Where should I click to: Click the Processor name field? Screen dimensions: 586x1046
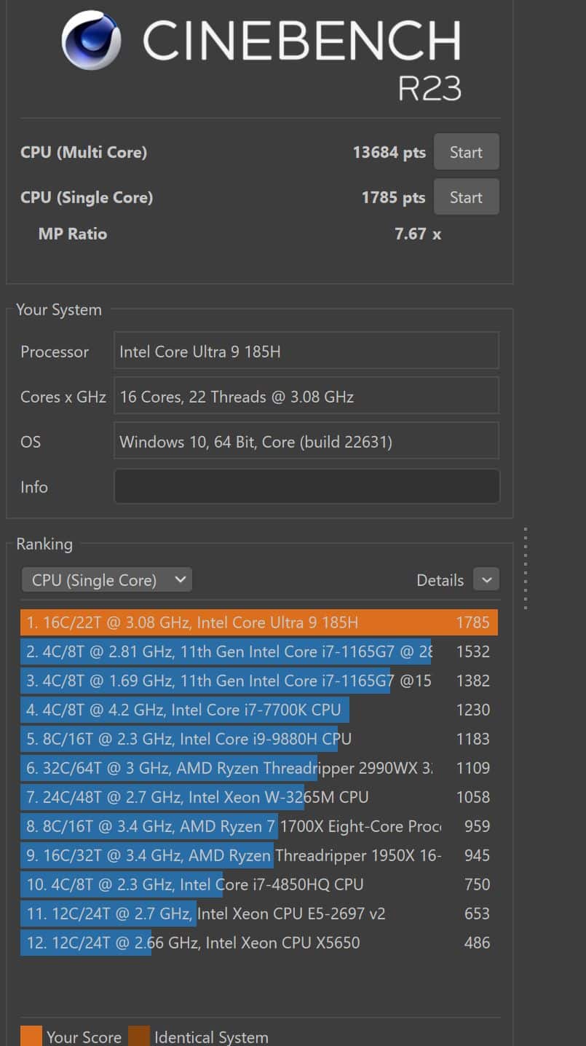coord(306,352)
